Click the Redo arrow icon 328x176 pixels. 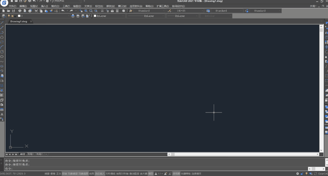71,11
